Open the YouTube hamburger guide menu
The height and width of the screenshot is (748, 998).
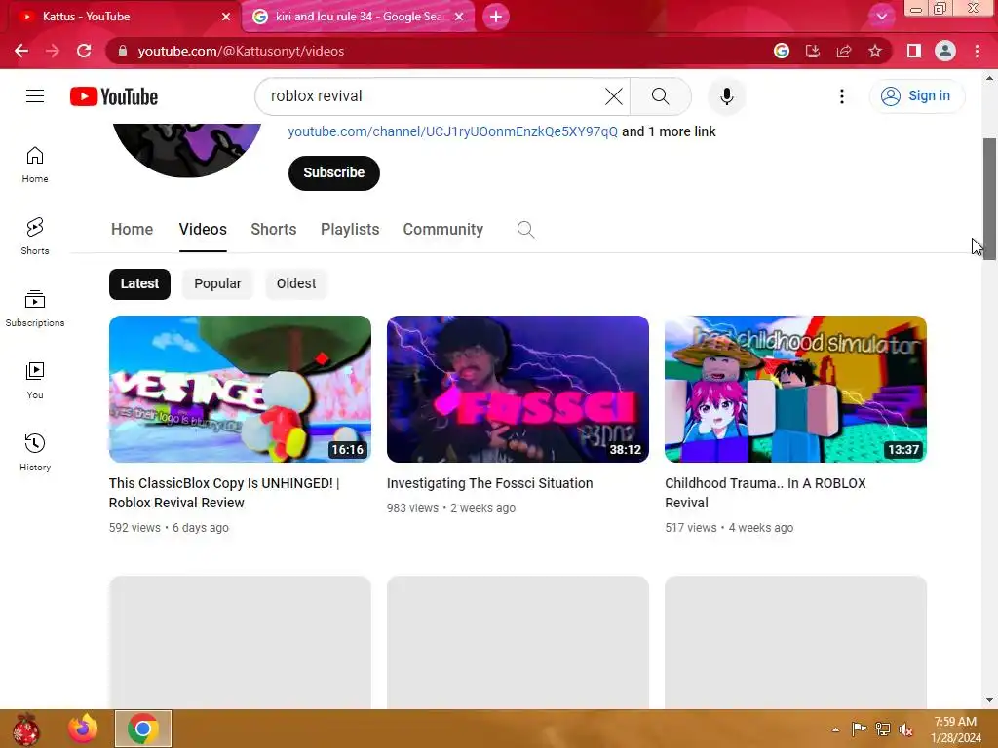(35, 96)
